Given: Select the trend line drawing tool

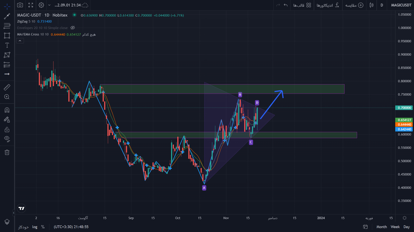Looking at the screenshot, I should tap(7, 16).
